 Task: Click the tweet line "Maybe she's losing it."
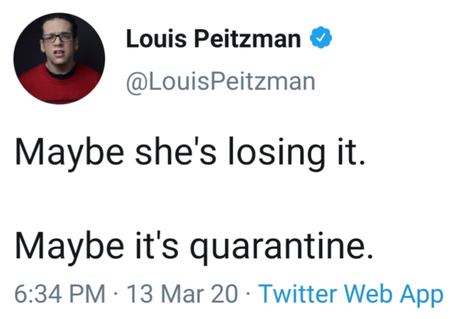[190, 153]
